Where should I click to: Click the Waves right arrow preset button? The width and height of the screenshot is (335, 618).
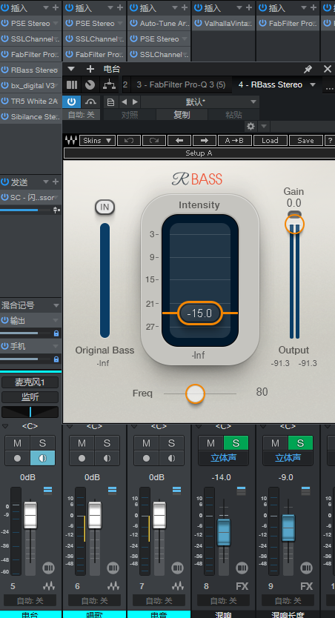pyautogui.click(x=205, y=140)
